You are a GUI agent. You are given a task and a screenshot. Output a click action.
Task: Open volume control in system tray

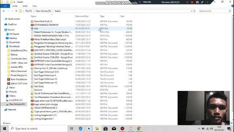tap(211, 129)
